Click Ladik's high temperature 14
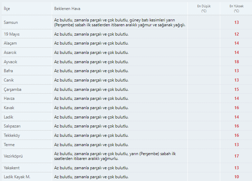252x181 pixels. pyautogui.click(x=236, y=117)
